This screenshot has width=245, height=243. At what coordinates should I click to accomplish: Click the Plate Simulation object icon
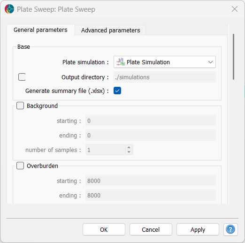point(120,62)
